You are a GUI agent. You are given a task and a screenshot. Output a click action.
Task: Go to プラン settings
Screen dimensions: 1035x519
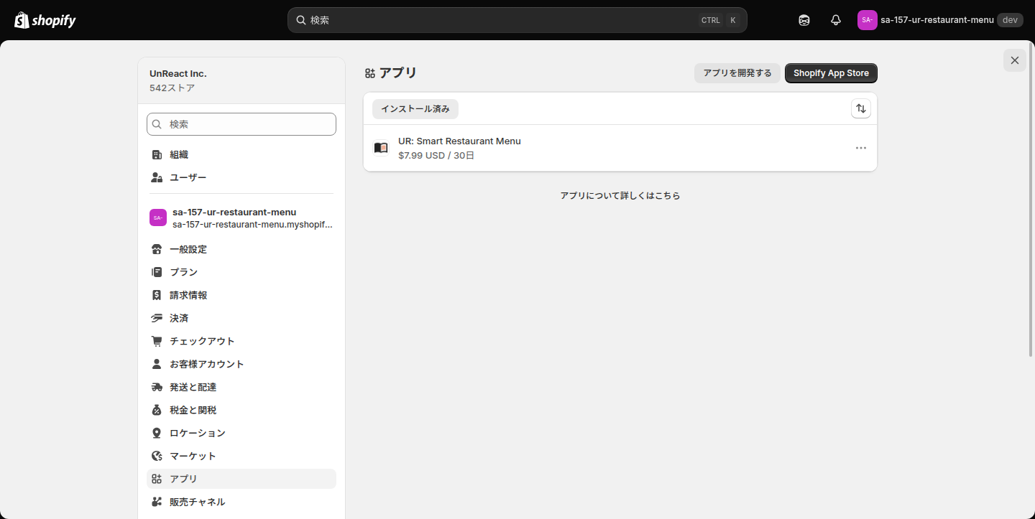(241, 272)
